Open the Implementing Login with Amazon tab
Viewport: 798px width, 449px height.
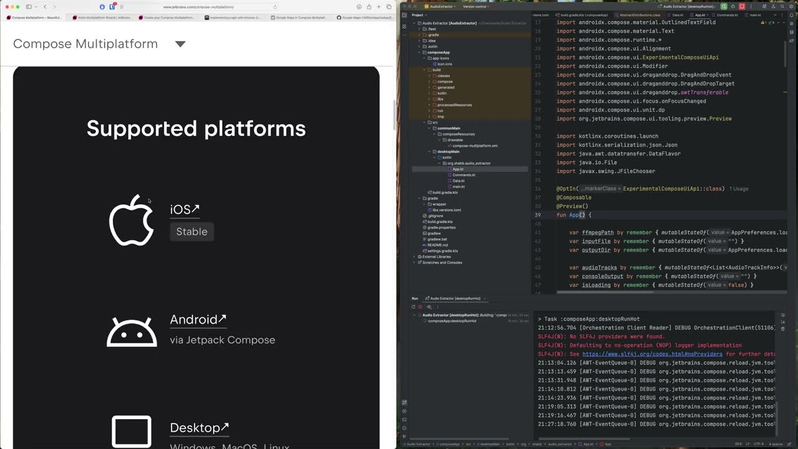[x=233, y=17]
